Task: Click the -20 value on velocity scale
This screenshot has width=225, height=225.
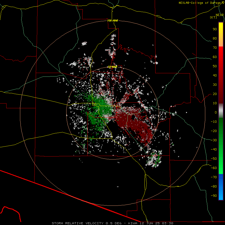Action: pos(214,131)
